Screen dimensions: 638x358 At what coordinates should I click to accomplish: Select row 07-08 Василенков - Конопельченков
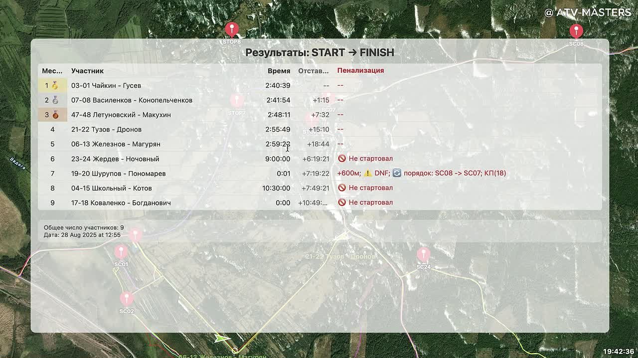[320, 100]
